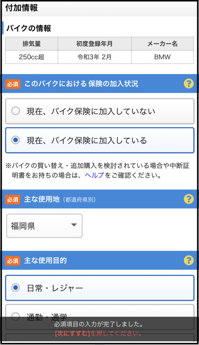The image size is (199, 345).
Task: Open the ヘルプ link
Action: tap(94, 175)
